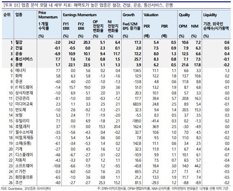Select the 비철,목재등 row label
The width and height of the screenshot is (233, 191).
24,138
